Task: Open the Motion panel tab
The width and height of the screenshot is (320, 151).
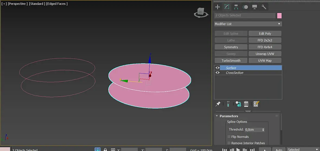Action: point(245,7)
